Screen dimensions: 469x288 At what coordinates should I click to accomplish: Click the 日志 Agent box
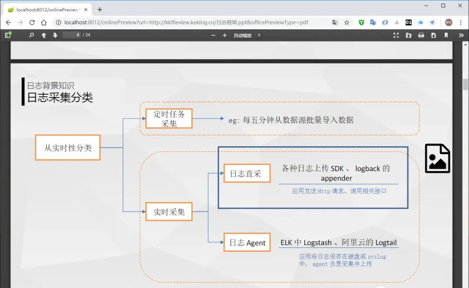[247, 242]
